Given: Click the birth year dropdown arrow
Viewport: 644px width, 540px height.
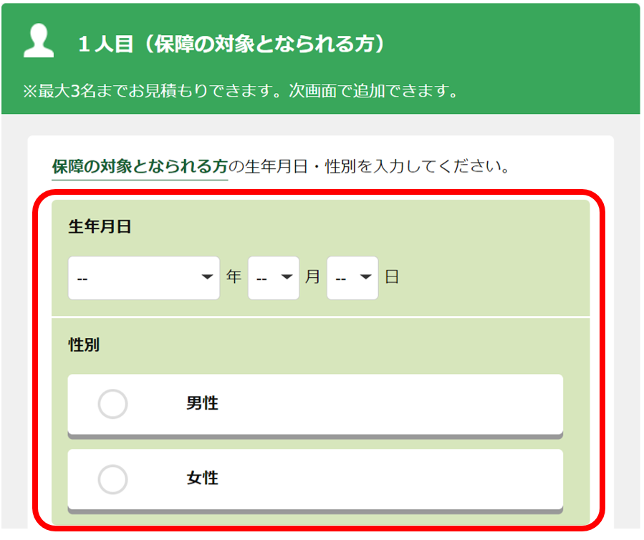Looking at the screenshot, I should [208, 277].
